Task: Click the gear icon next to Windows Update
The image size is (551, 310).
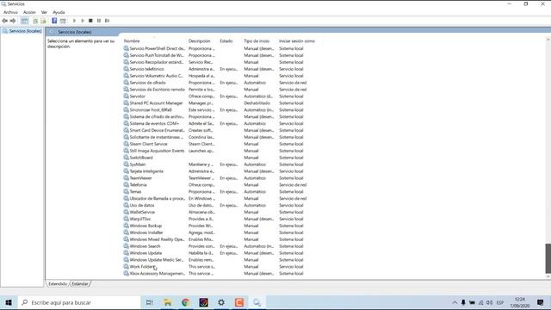Action: tap(126, 252)
